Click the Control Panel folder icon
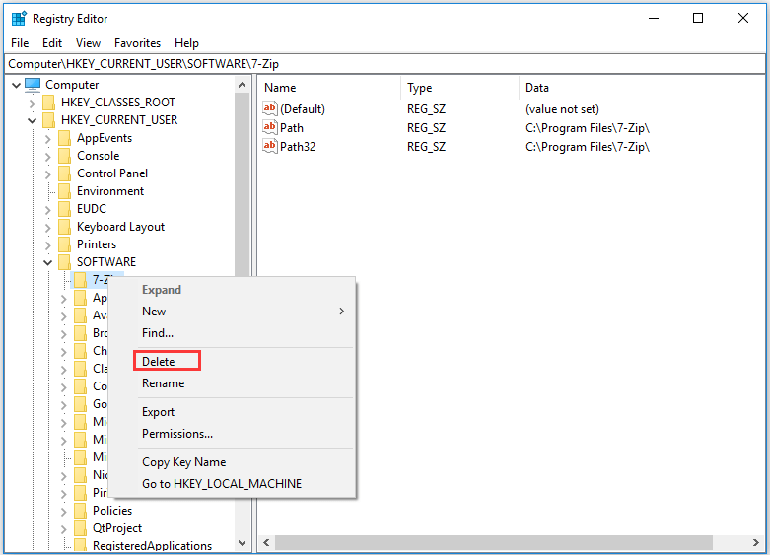The width and height of the screenshot is (770, 555). click(64, 173)
